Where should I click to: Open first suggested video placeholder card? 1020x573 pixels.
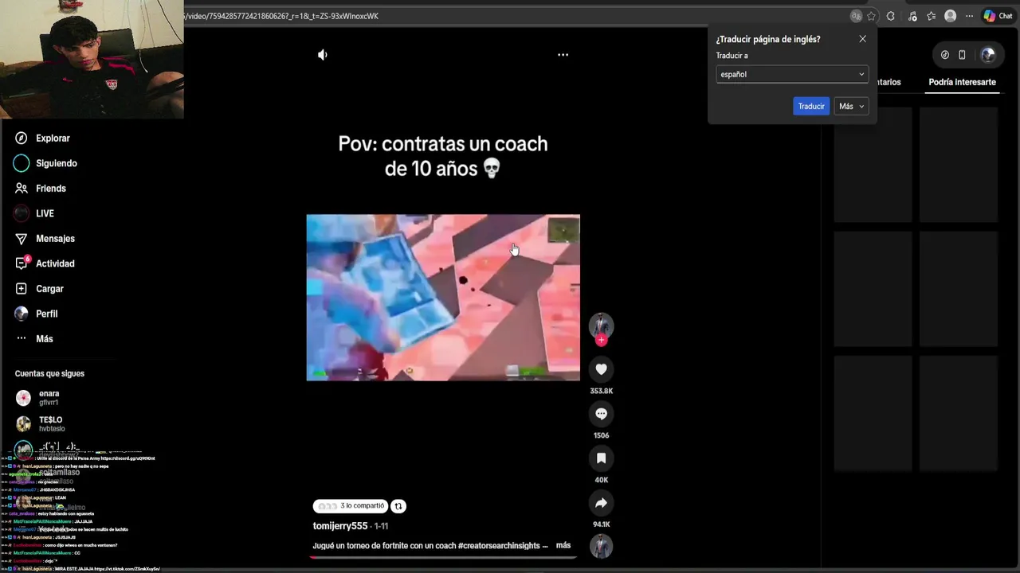[873, 165]
